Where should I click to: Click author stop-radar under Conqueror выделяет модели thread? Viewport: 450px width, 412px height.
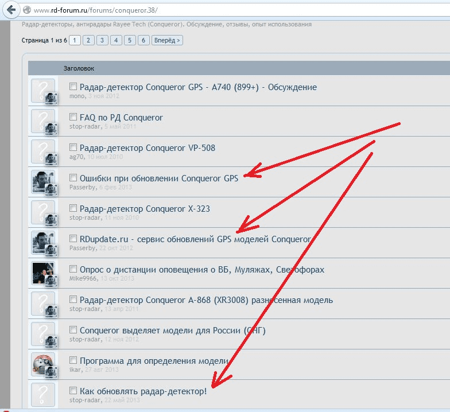[x=85, y=340]
